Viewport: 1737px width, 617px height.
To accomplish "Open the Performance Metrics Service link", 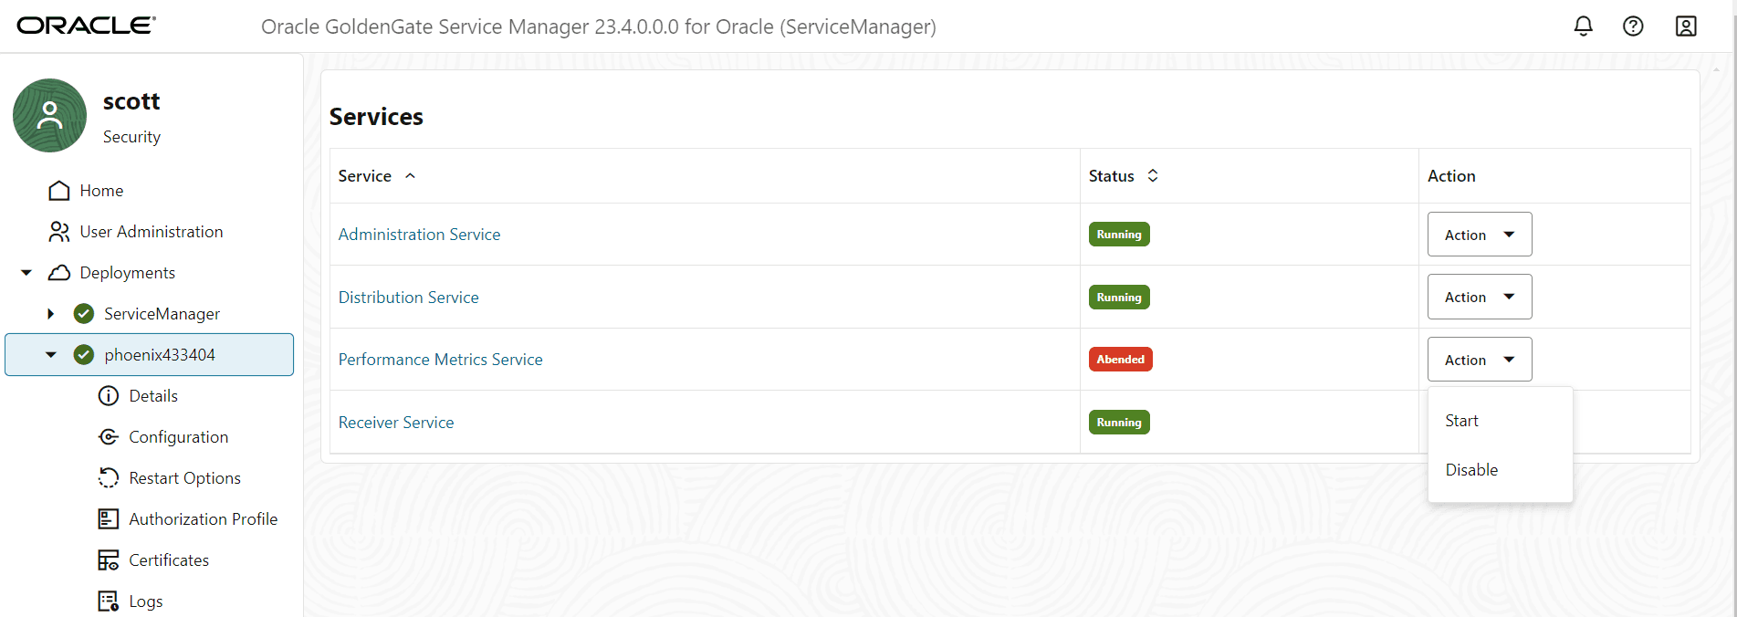I will [x=441, y=360].
